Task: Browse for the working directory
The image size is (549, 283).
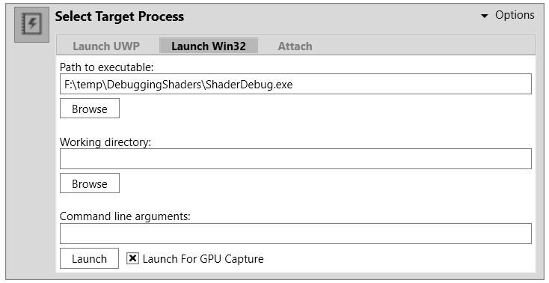Action: tap(90, 183)
